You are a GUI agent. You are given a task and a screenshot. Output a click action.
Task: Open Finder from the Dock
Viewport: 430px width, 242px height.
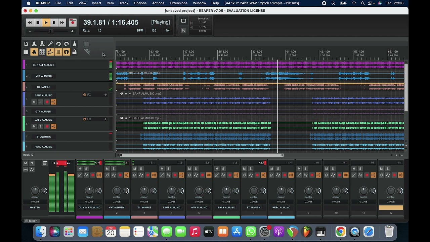[x=41, y=232]
